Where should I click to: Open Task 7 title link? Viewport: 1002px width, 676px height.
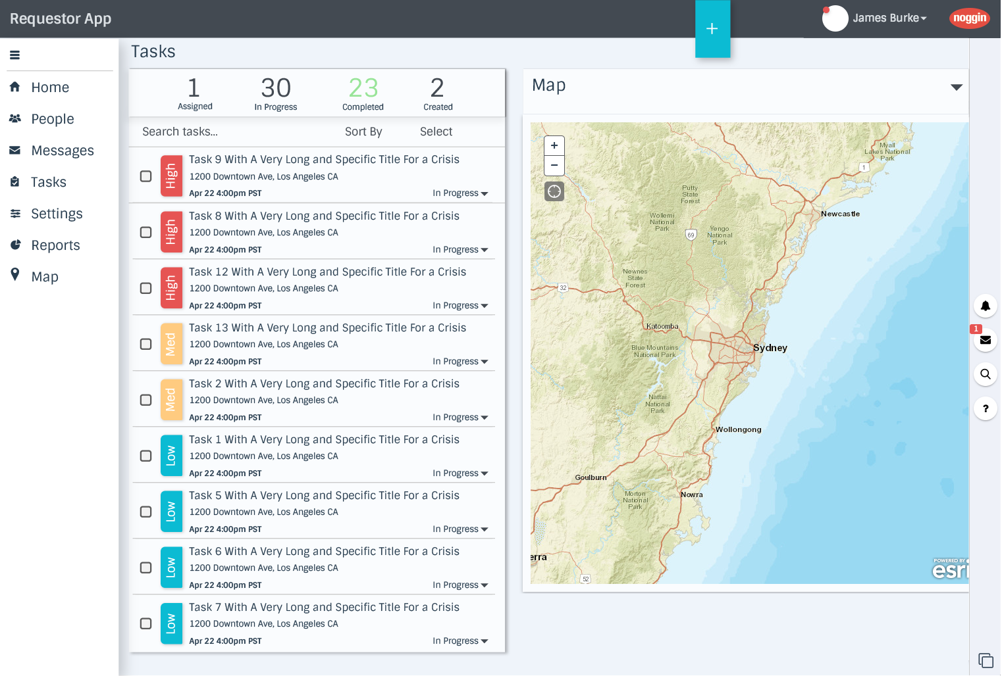[324, 607]
